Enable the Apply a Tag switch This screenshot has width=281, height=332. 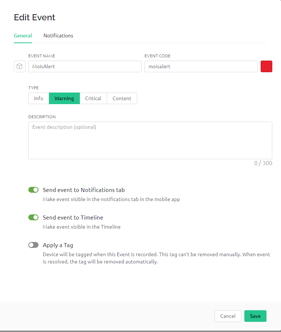click(x=33, y=245)
